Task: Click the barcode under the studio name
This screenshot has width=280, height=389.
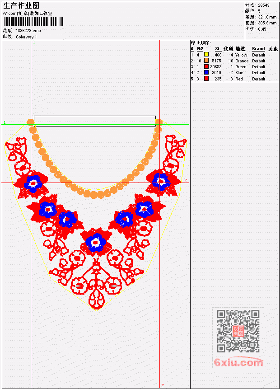Action: (33, 21)
